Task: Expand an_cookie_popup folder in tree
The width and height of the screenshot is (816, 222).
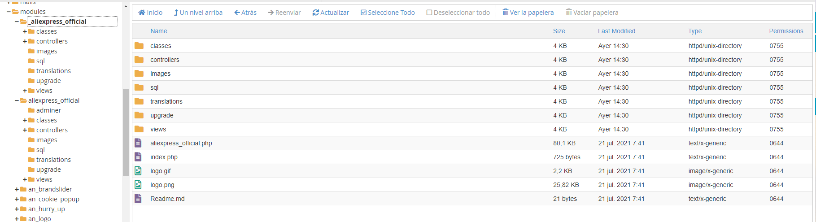Action: [17, 199]
